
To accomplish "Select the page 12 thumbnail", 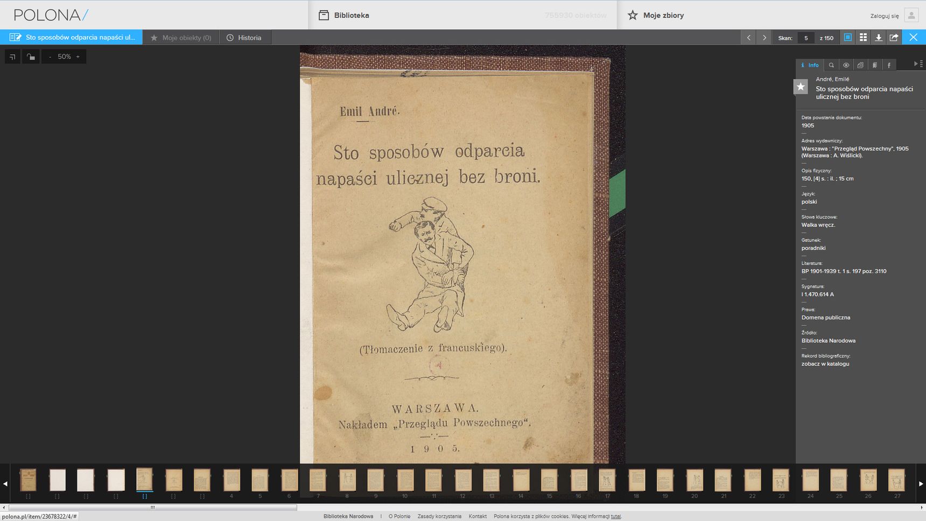I will [463, 480].
